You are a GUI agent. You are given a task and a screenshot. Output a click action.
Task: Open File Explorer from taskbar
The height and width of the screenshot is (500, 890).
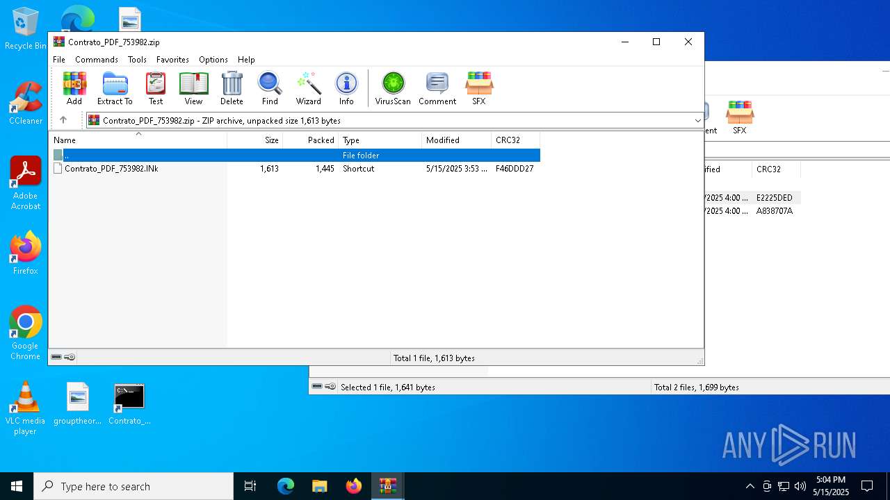320,486
